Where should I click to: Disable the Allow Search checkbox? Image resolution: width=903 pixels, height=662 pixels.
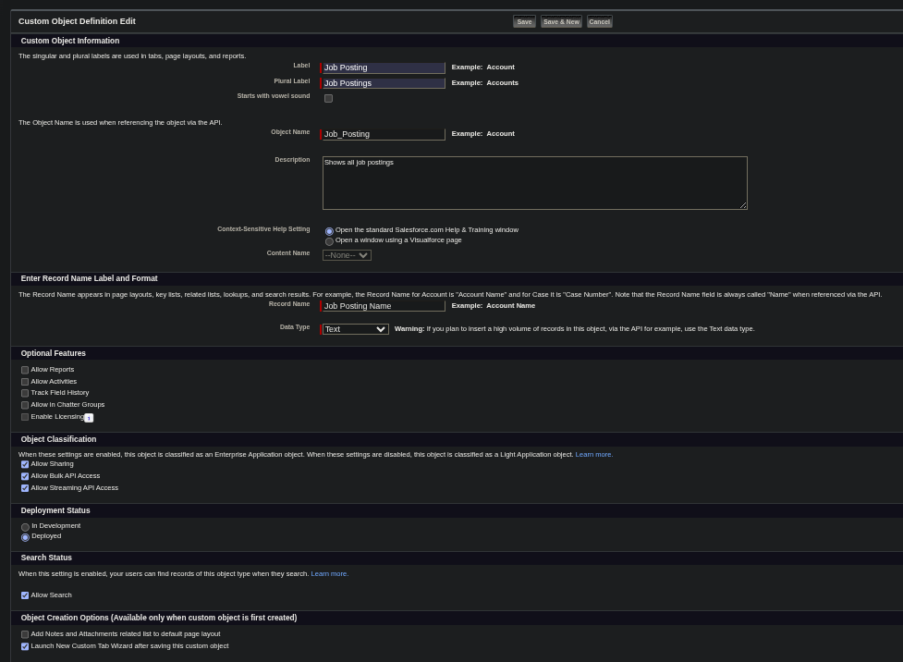(x=25, y=595)
